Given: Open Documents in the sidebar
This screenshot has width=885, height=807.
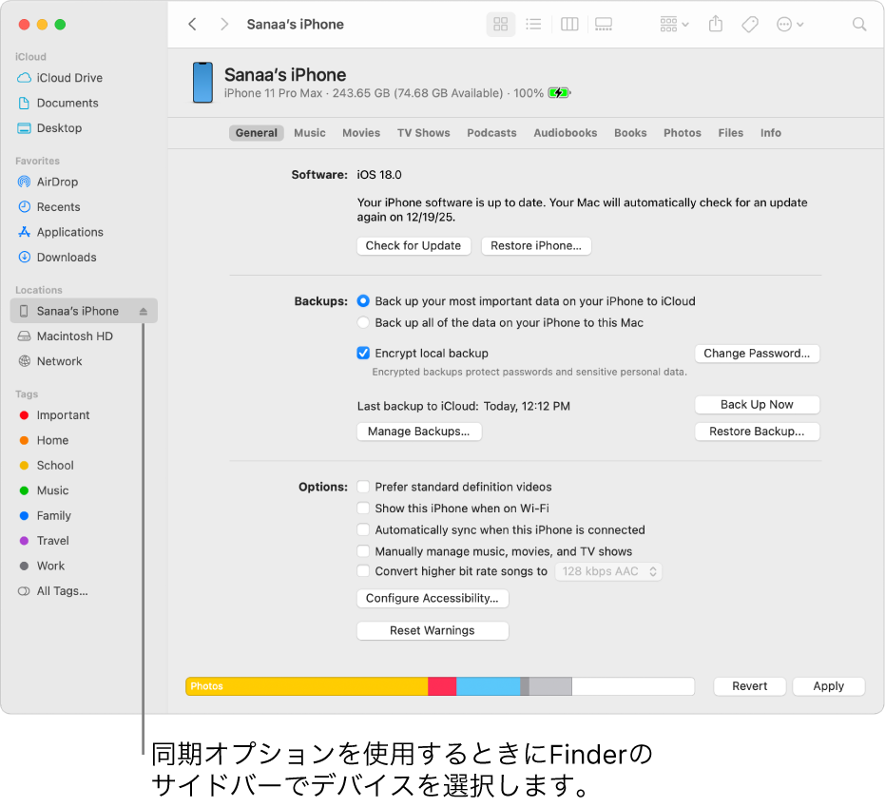Looking at the screenshot, I should [x=58, y=103].
